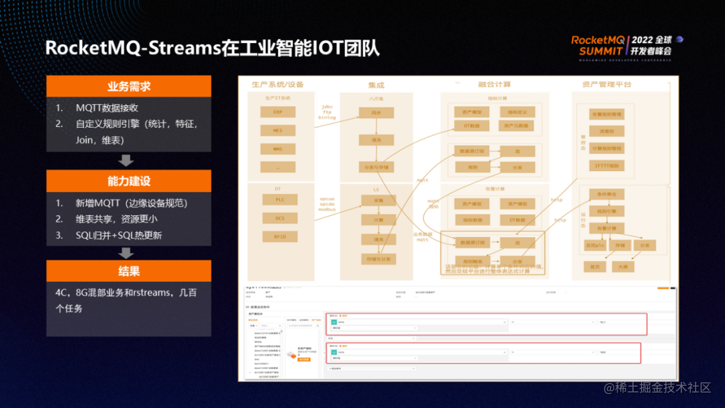Click the slide title 'RocketMQ-Streams在工业智能IOT团队'
The width and height of the screenshot is (725, 408).
pos(212,48)
